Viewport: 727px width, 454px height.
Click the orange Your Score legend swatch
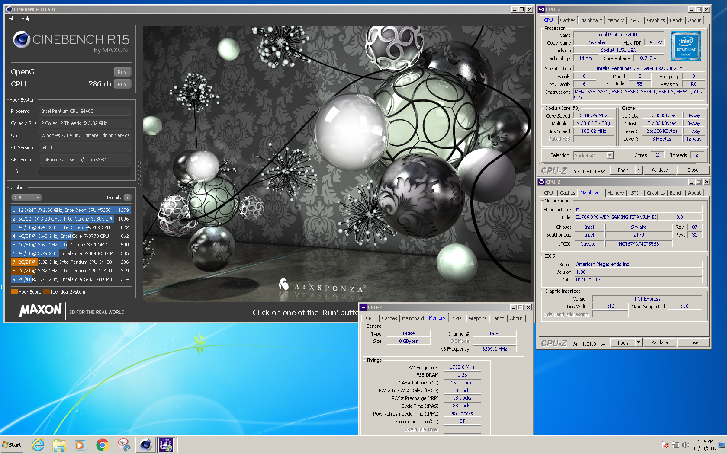coord(14,292)
